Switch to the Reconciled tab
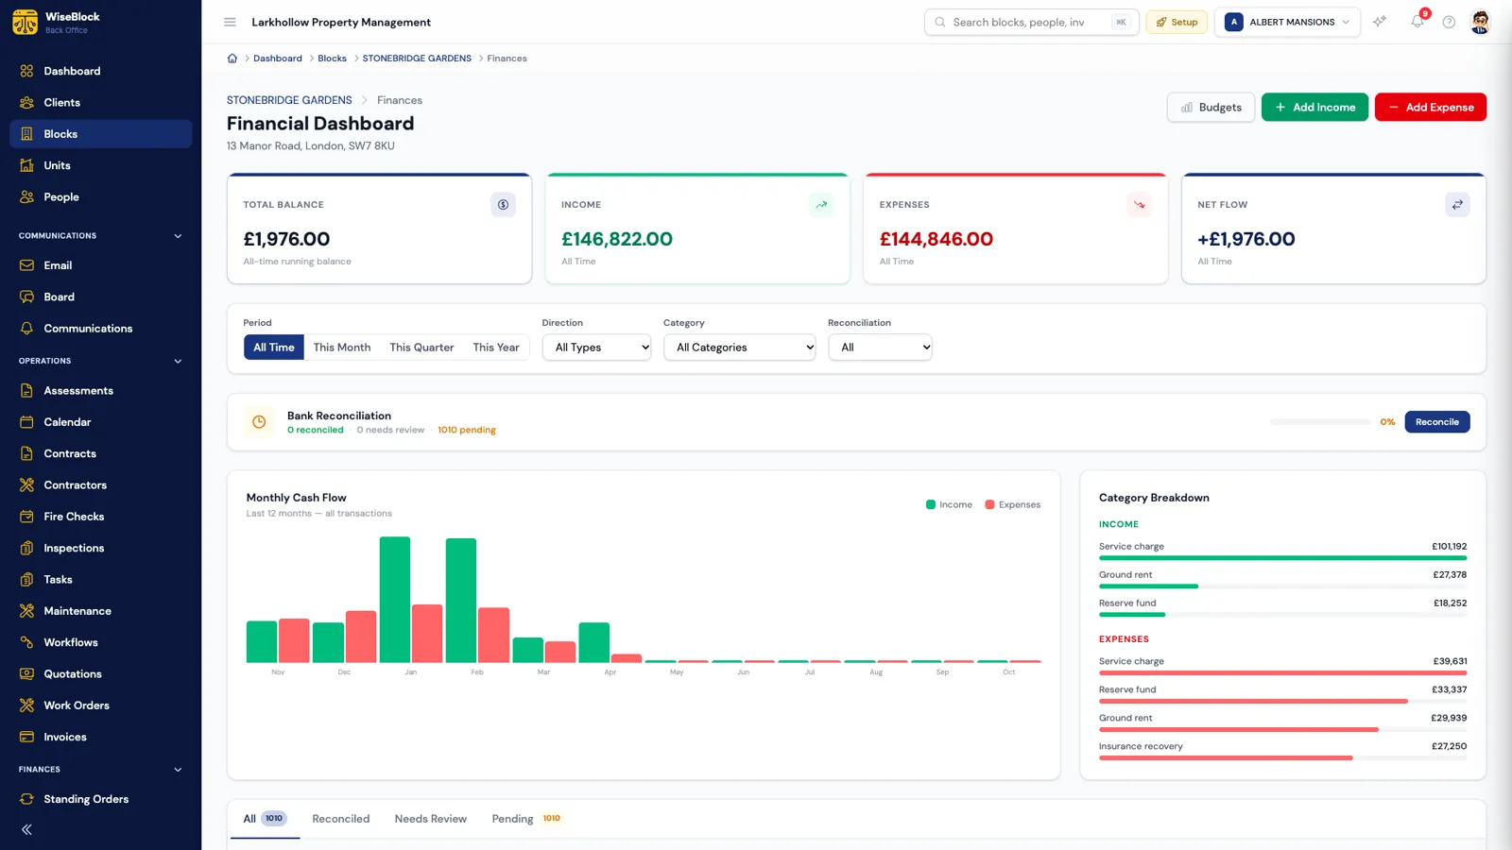Screen dimensions: 1512x850 pyautogui.click(x=341, y=819)
